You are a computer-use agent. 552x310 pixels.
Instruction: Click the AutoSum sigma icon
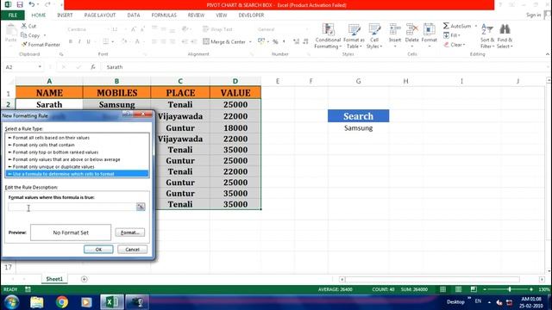pyautogui.click(x=446, y=26)
